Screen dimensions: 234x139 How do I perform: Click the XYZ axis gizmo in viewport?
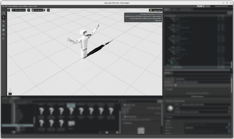point(10,90)
